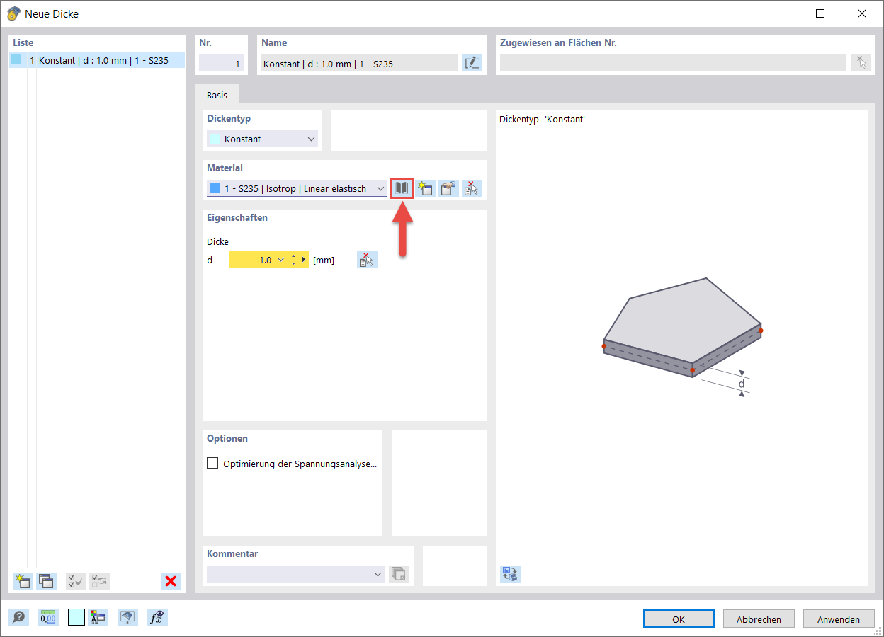884x637 pixels.
Task: Delete the material assignment using the red-cross icon
Action: coord(471,188)
